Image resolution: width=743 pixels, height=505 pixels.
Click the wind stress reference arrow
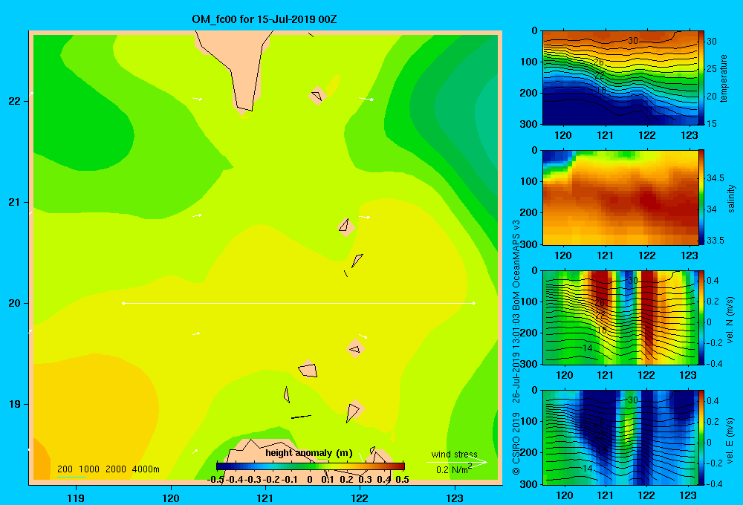click(x=457, y=462)
